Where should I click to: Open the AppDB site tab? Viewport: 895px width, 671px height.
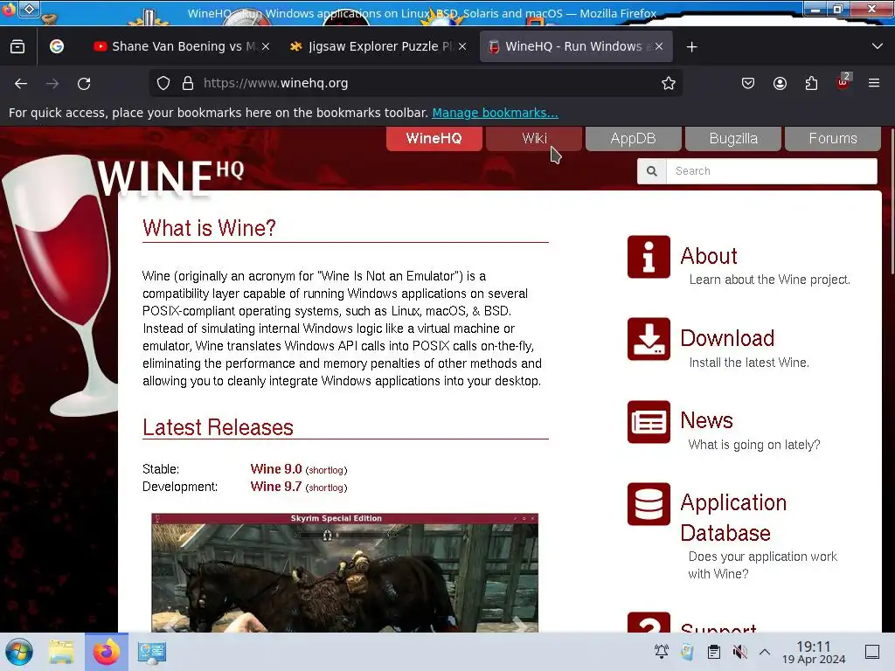[633, 139]
